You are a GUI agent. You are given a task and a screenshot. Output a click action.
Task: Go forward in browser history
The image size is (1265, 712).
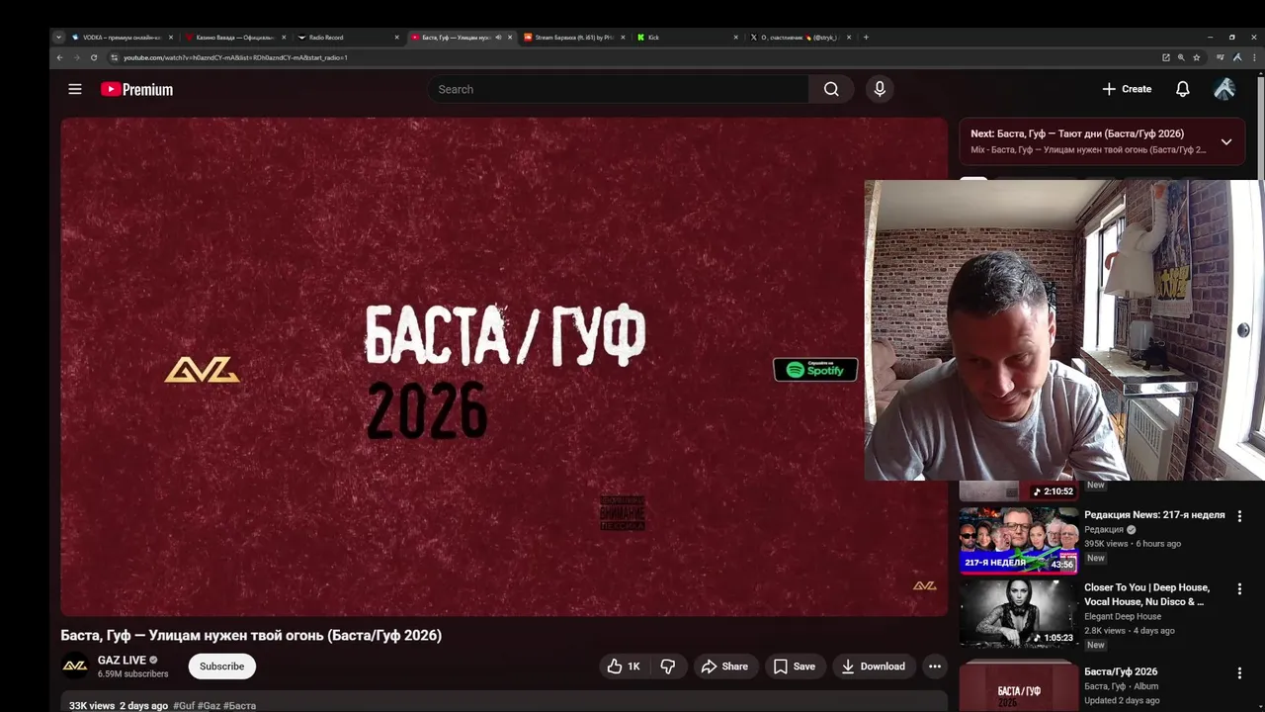76,57
